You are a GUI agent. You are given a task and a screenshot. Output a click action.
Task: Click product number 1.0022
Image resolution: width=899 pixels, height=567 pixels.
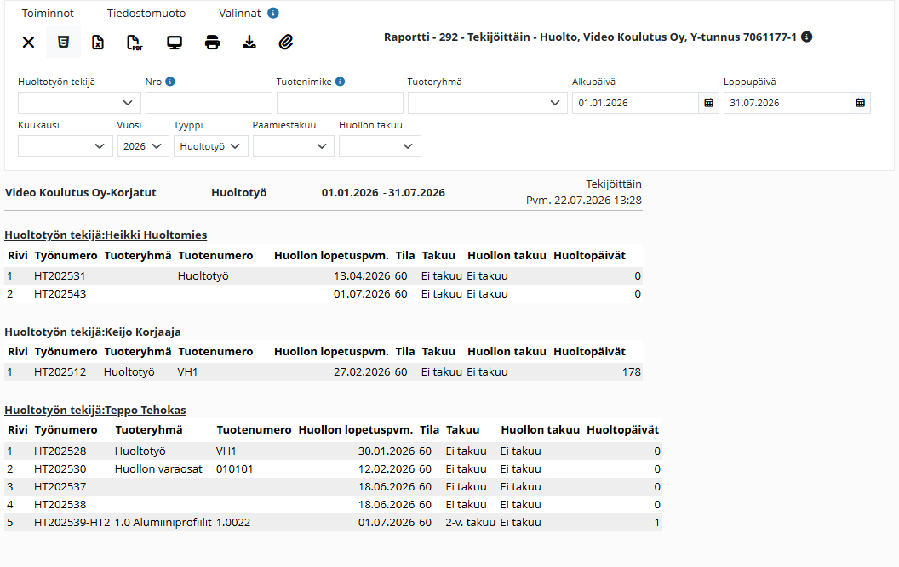(x=233, y=522)
